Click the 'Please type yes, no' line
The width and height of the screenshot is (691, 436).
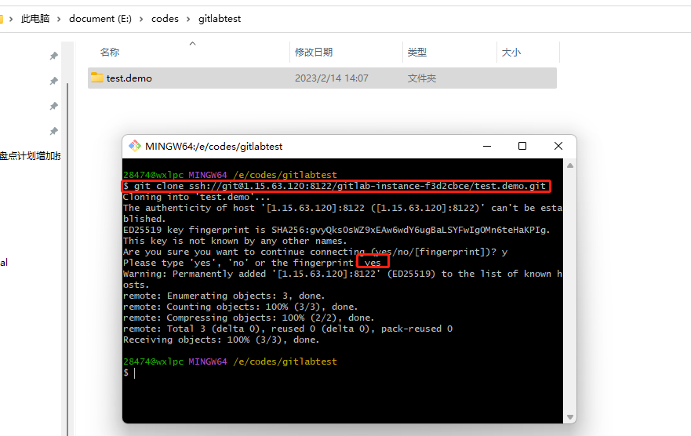tap(252, 263)
